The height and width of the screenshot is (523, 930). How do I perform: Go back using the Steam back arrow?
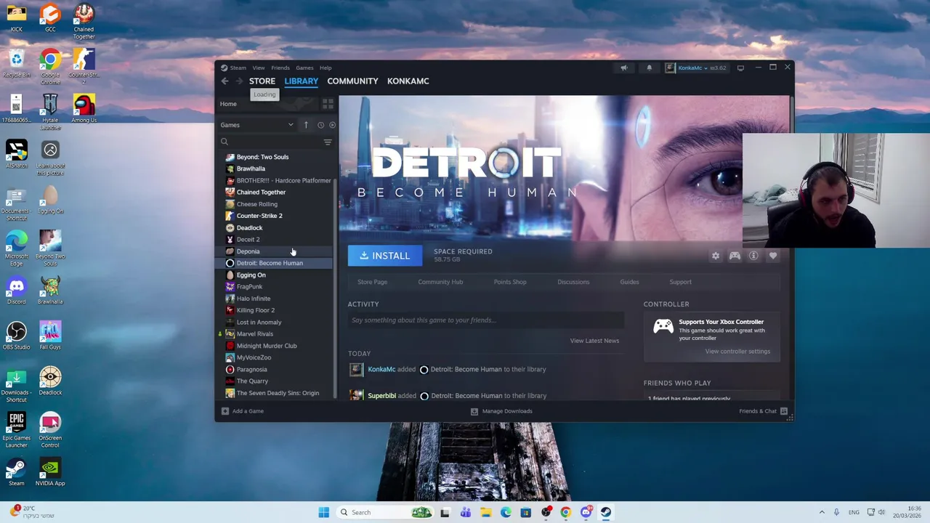point(225,81)
